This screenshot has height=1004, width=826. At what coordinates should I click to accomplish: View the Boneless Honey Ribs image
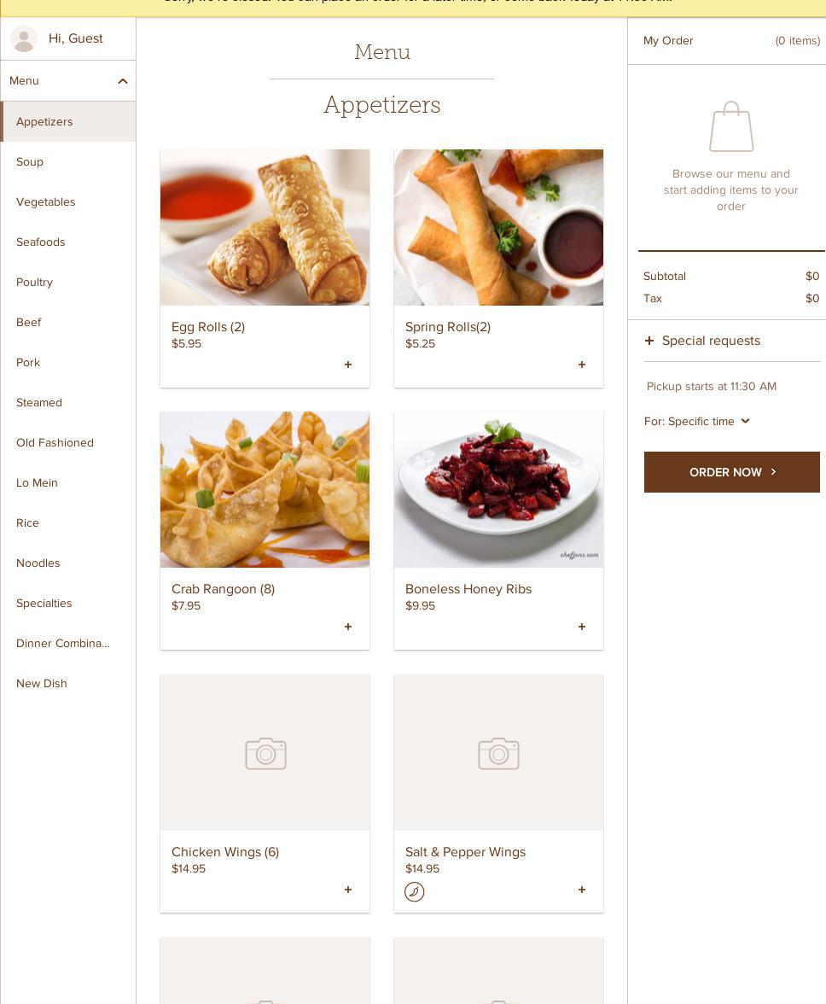[498, 490]
